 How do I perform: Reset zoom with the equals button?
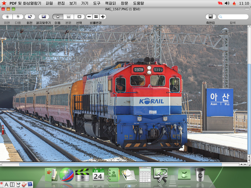point(96,17)
